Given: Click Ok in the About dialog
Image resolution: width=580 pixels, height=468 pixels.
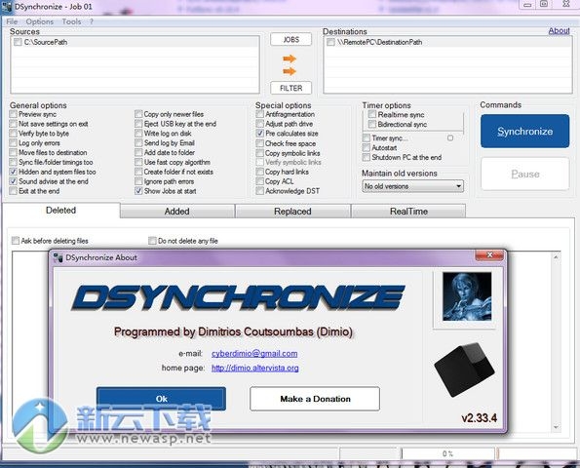Looking at the screenshot, I should (161, 399).
